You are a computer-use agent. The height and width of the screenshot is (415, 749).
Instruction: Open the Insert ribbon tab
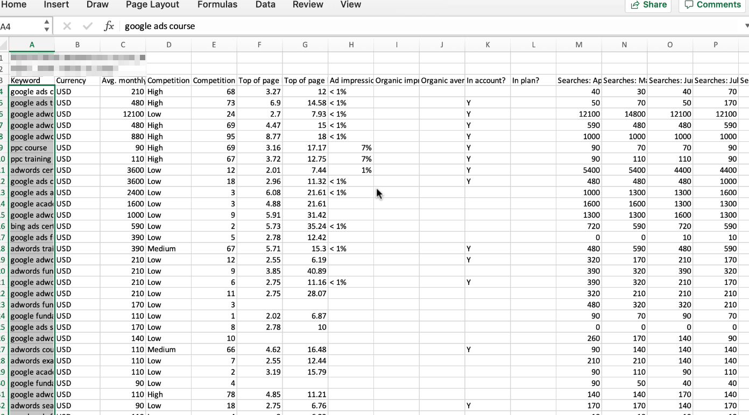pos(56,4)
